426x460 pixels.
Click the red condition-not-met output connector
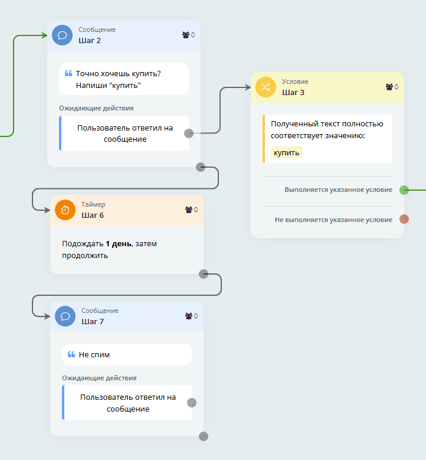click(x=404, y=219)
